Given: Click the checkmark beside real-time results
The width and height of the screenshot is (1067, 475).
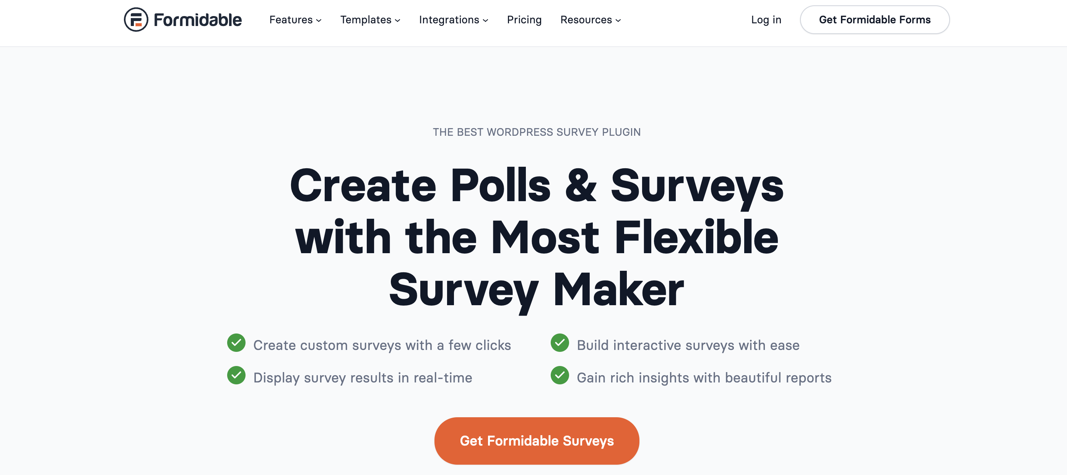Looking at the screenshot, I should click(x=236, y=376).
